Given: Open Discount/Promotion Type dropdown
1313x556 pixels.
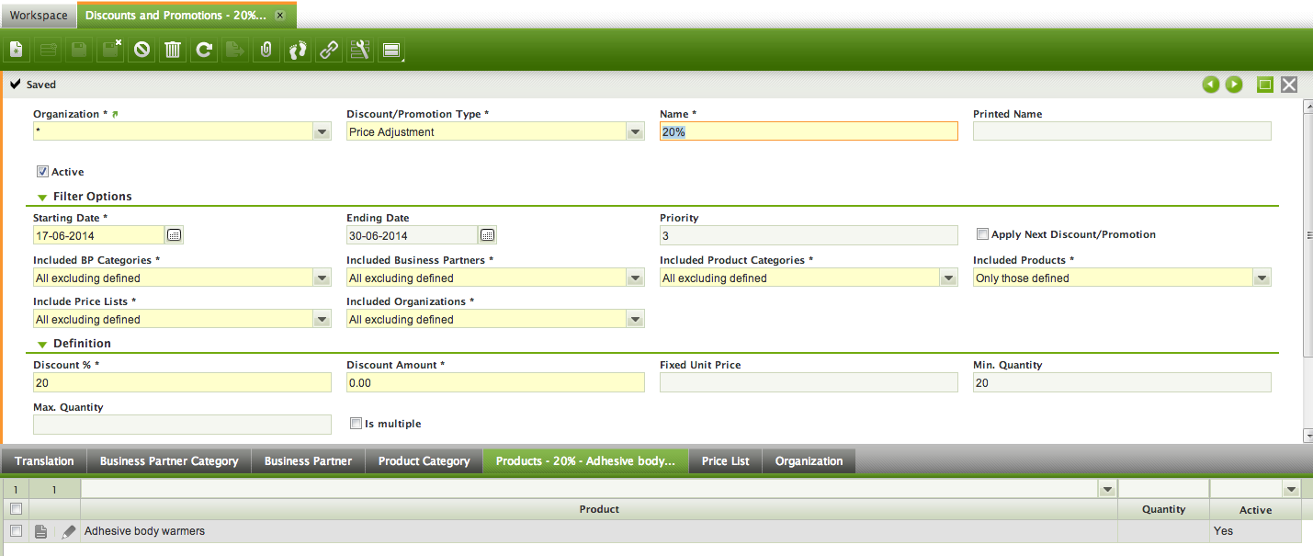Looking at the screenshot, I should (x=636, y=132).
